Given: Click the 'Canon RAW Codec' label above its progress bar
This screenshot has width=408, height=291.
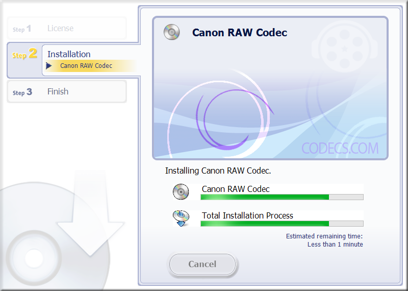Looking at the screenshot, I should [236, 189].
